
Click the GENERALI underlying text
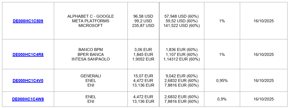(x=91, y=76)
